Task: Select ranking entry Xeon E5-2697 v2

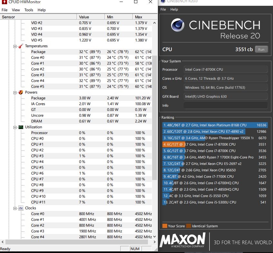Action: pos(215,164)
